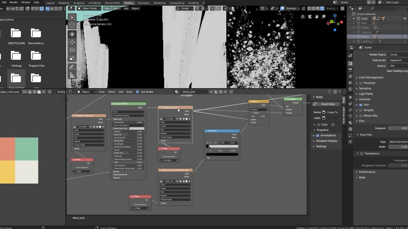Select the Rotate tool in viewport toolbar
This screenshot has height=229, width=408.
coord(72,50)
